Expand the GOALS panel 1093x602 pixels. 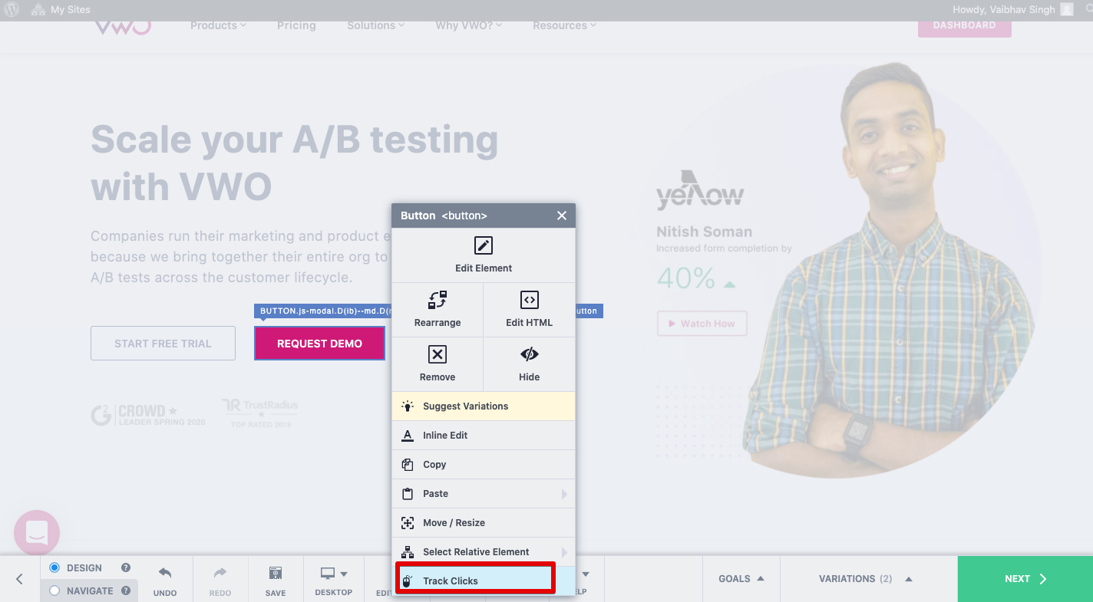741,579
